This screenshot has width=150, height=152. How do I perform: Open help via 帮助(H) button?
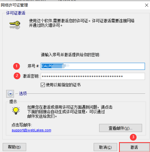coord(14,147)
